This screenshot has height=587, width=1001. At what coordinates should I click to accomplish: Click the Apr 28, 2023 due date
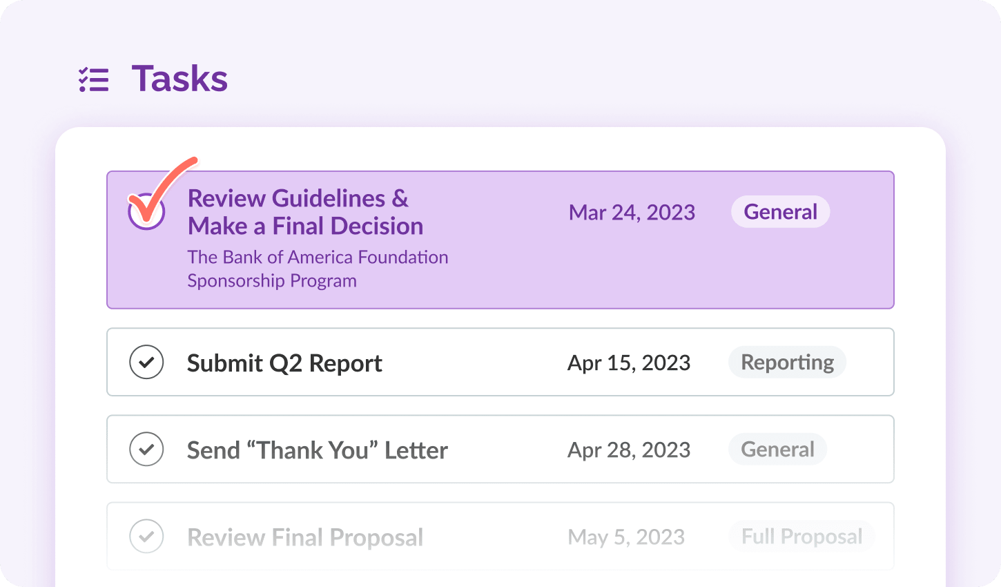629,450
